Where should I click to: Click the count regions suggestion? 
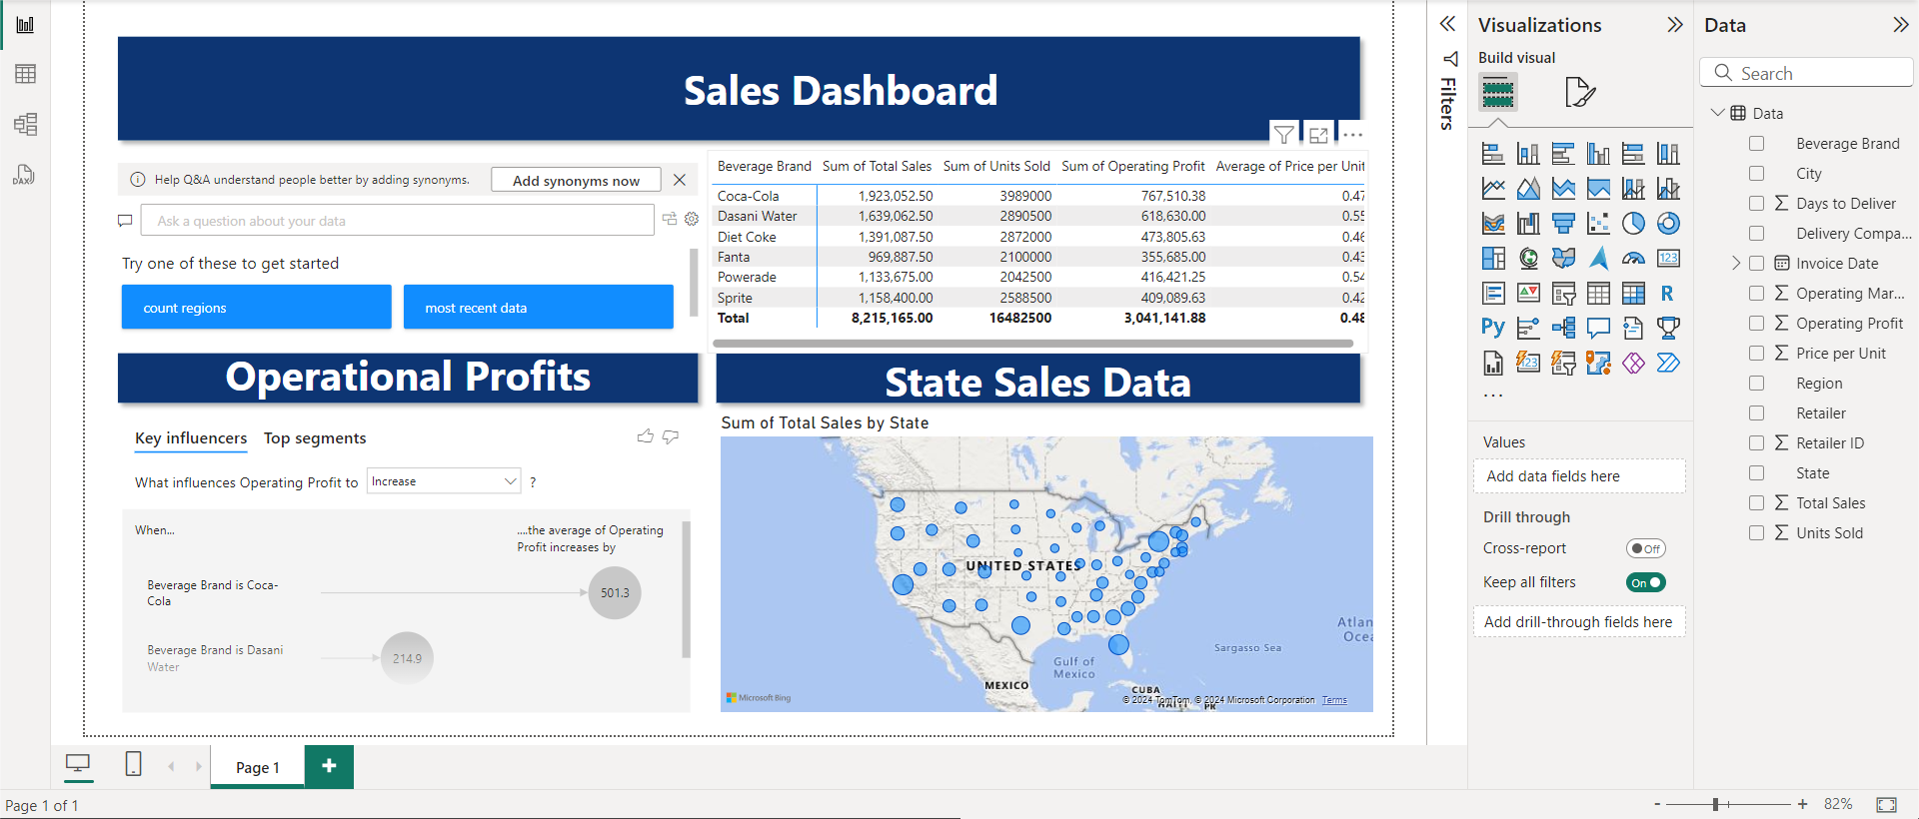pos(257,308)
